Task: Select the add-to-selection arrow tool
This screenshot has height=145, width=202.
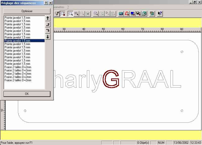Action: [x=77, y=14]
